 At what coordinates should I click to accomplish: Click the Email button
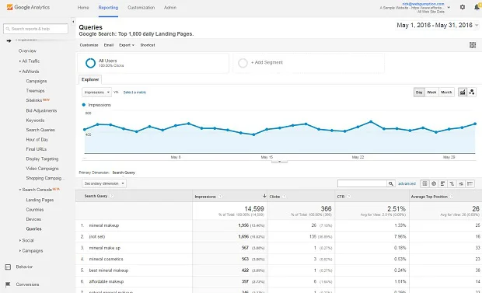109,45
